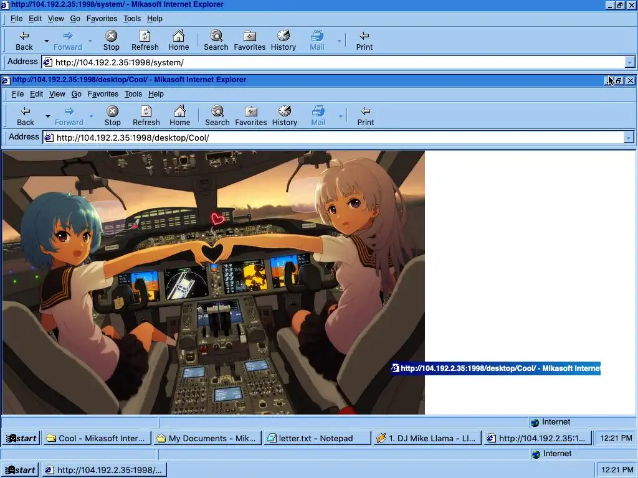Open the View menu in the Cool window
Viewport: 638px width, 478px height.
click(57, 94)
